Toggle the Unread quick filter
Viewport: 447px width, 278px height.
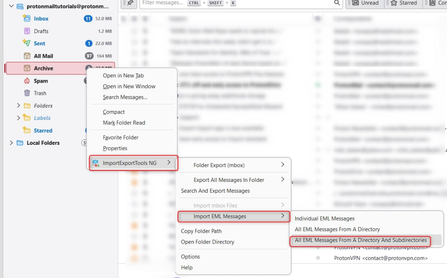(x=365, y=3)
